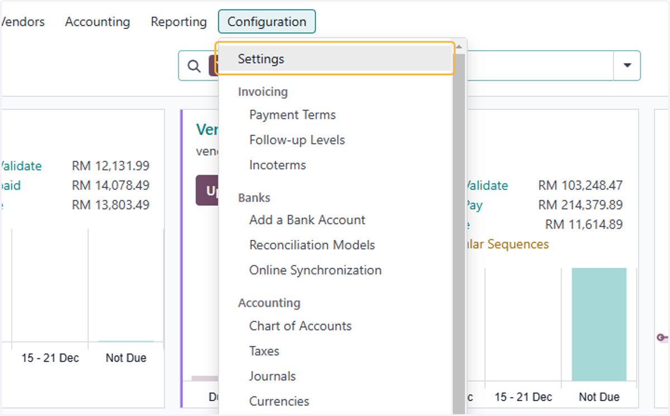Click the scrollbar up arrow in menu
Viewport: 670px width, 416px height.
459,47
